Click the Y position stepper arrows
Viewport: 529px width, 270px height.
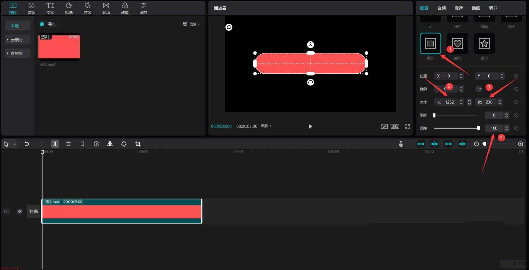click(x=502, y=76)
